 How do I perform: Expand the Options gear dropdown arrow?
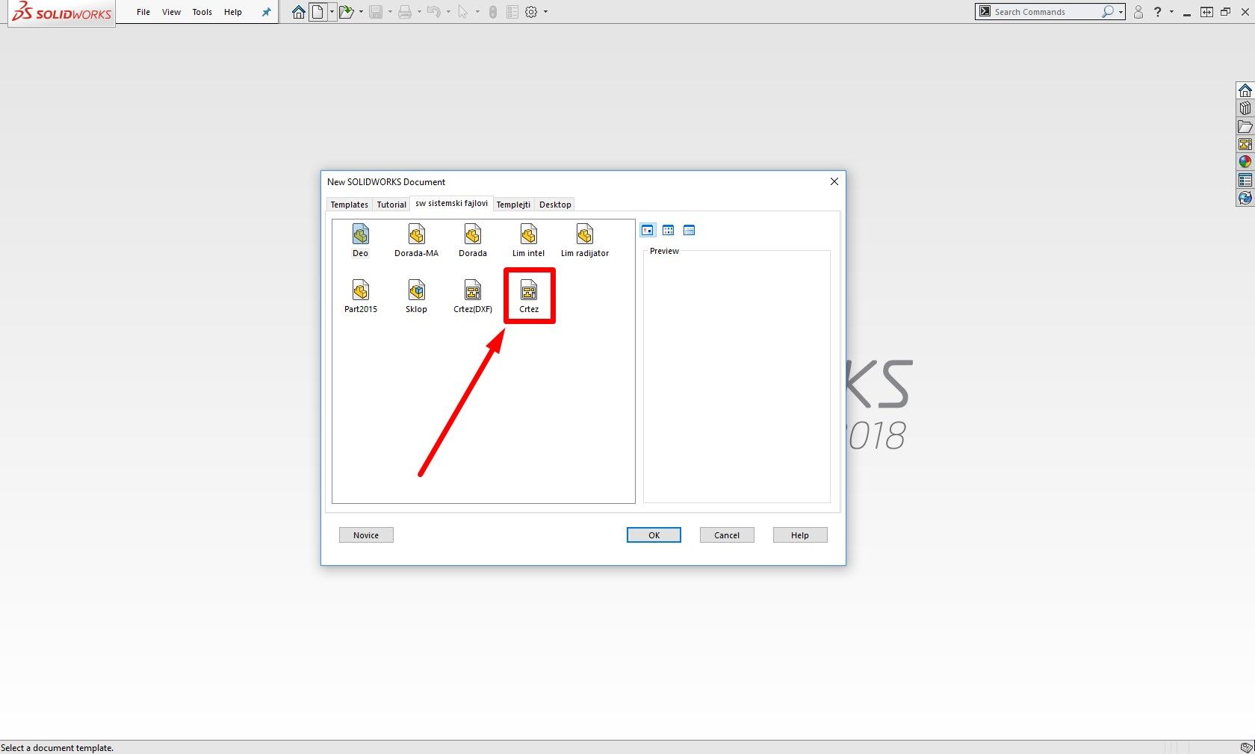pos(545,12)
